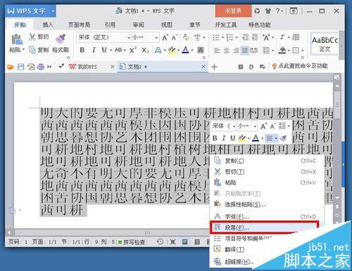Open the 插入 ribbon tab
The height and width of the screenshot is (271, 352).
(48, 25)
